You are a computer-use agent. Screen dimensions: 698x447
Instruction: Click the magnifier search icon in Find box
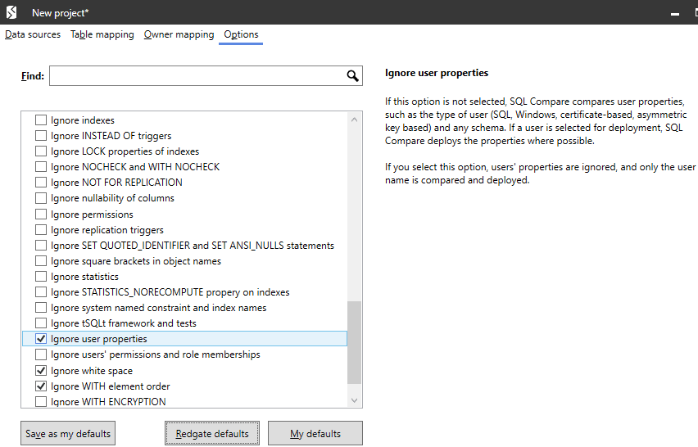click(x=352, y=76)
